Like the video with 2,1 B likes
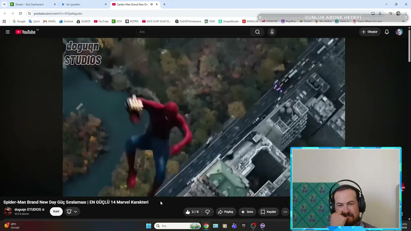This screenshot has width=411, height=231. pyautogui.click(x=192, y=212)
